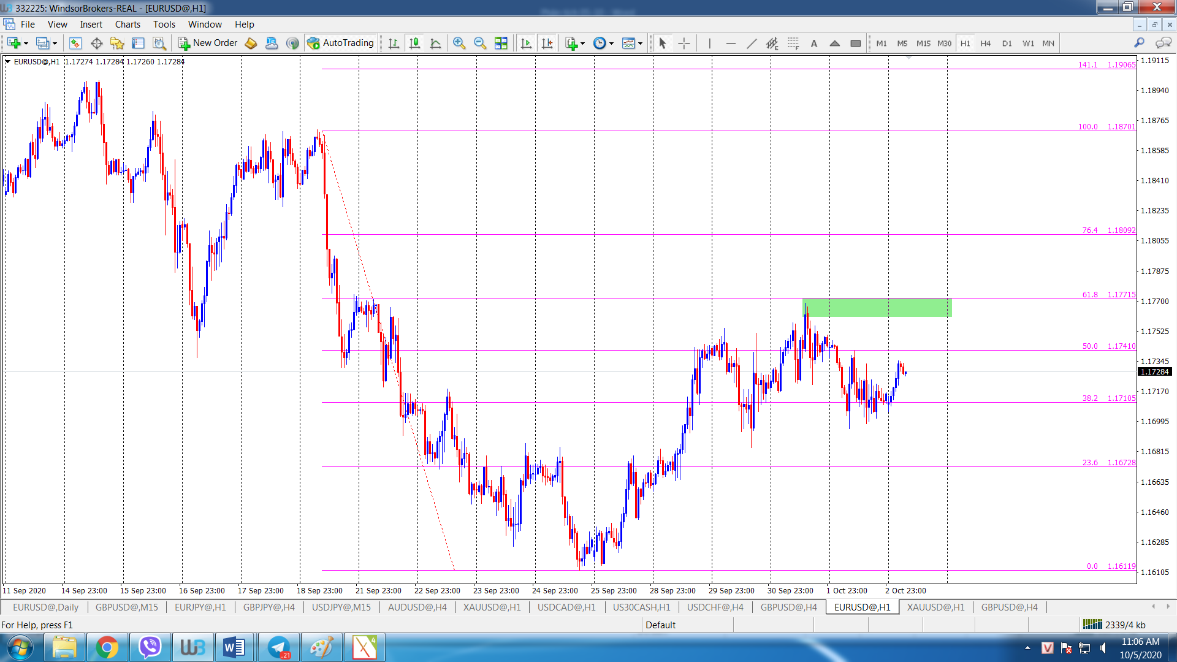Switch chart to Line Chart mode
The image size is (1177, 662).
(x=435, y=43)
